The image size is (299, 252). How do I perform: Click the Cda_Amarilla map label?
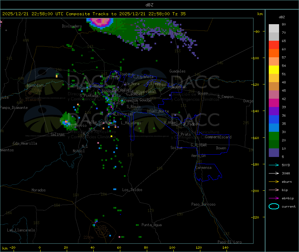click(25, 143)
